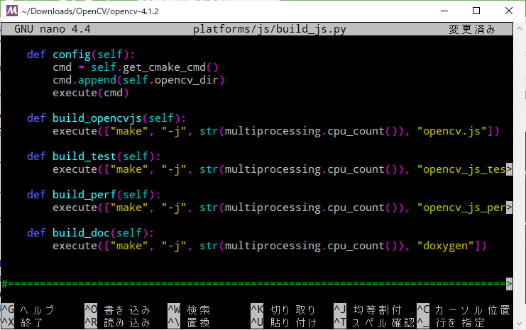The image size is (526, 330).
Task: Click 'GNU nano 4.4' title text
Action: click(x=53, y=29)
